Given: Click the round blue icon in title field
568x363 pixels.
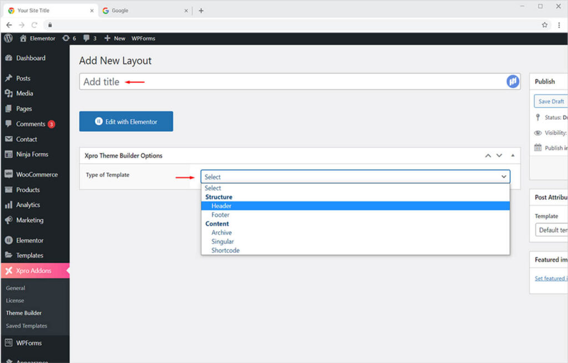Looking at the screenshot, I should pos(512,81).
